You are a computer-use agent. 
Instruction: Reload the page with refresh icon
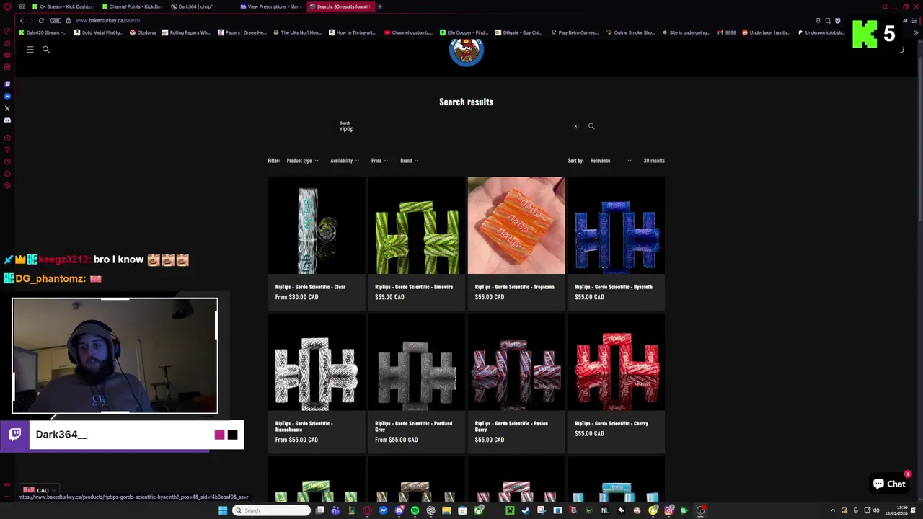(x=41, y=20)
